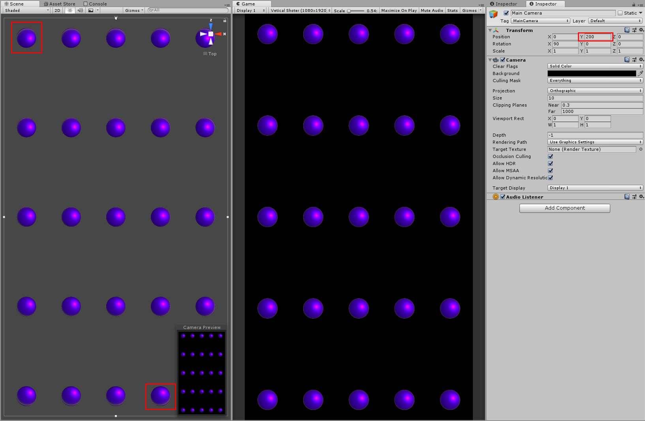Click the scene gizmo lock icon
This screenshot has height=421, width=645.
pos(225,20)
